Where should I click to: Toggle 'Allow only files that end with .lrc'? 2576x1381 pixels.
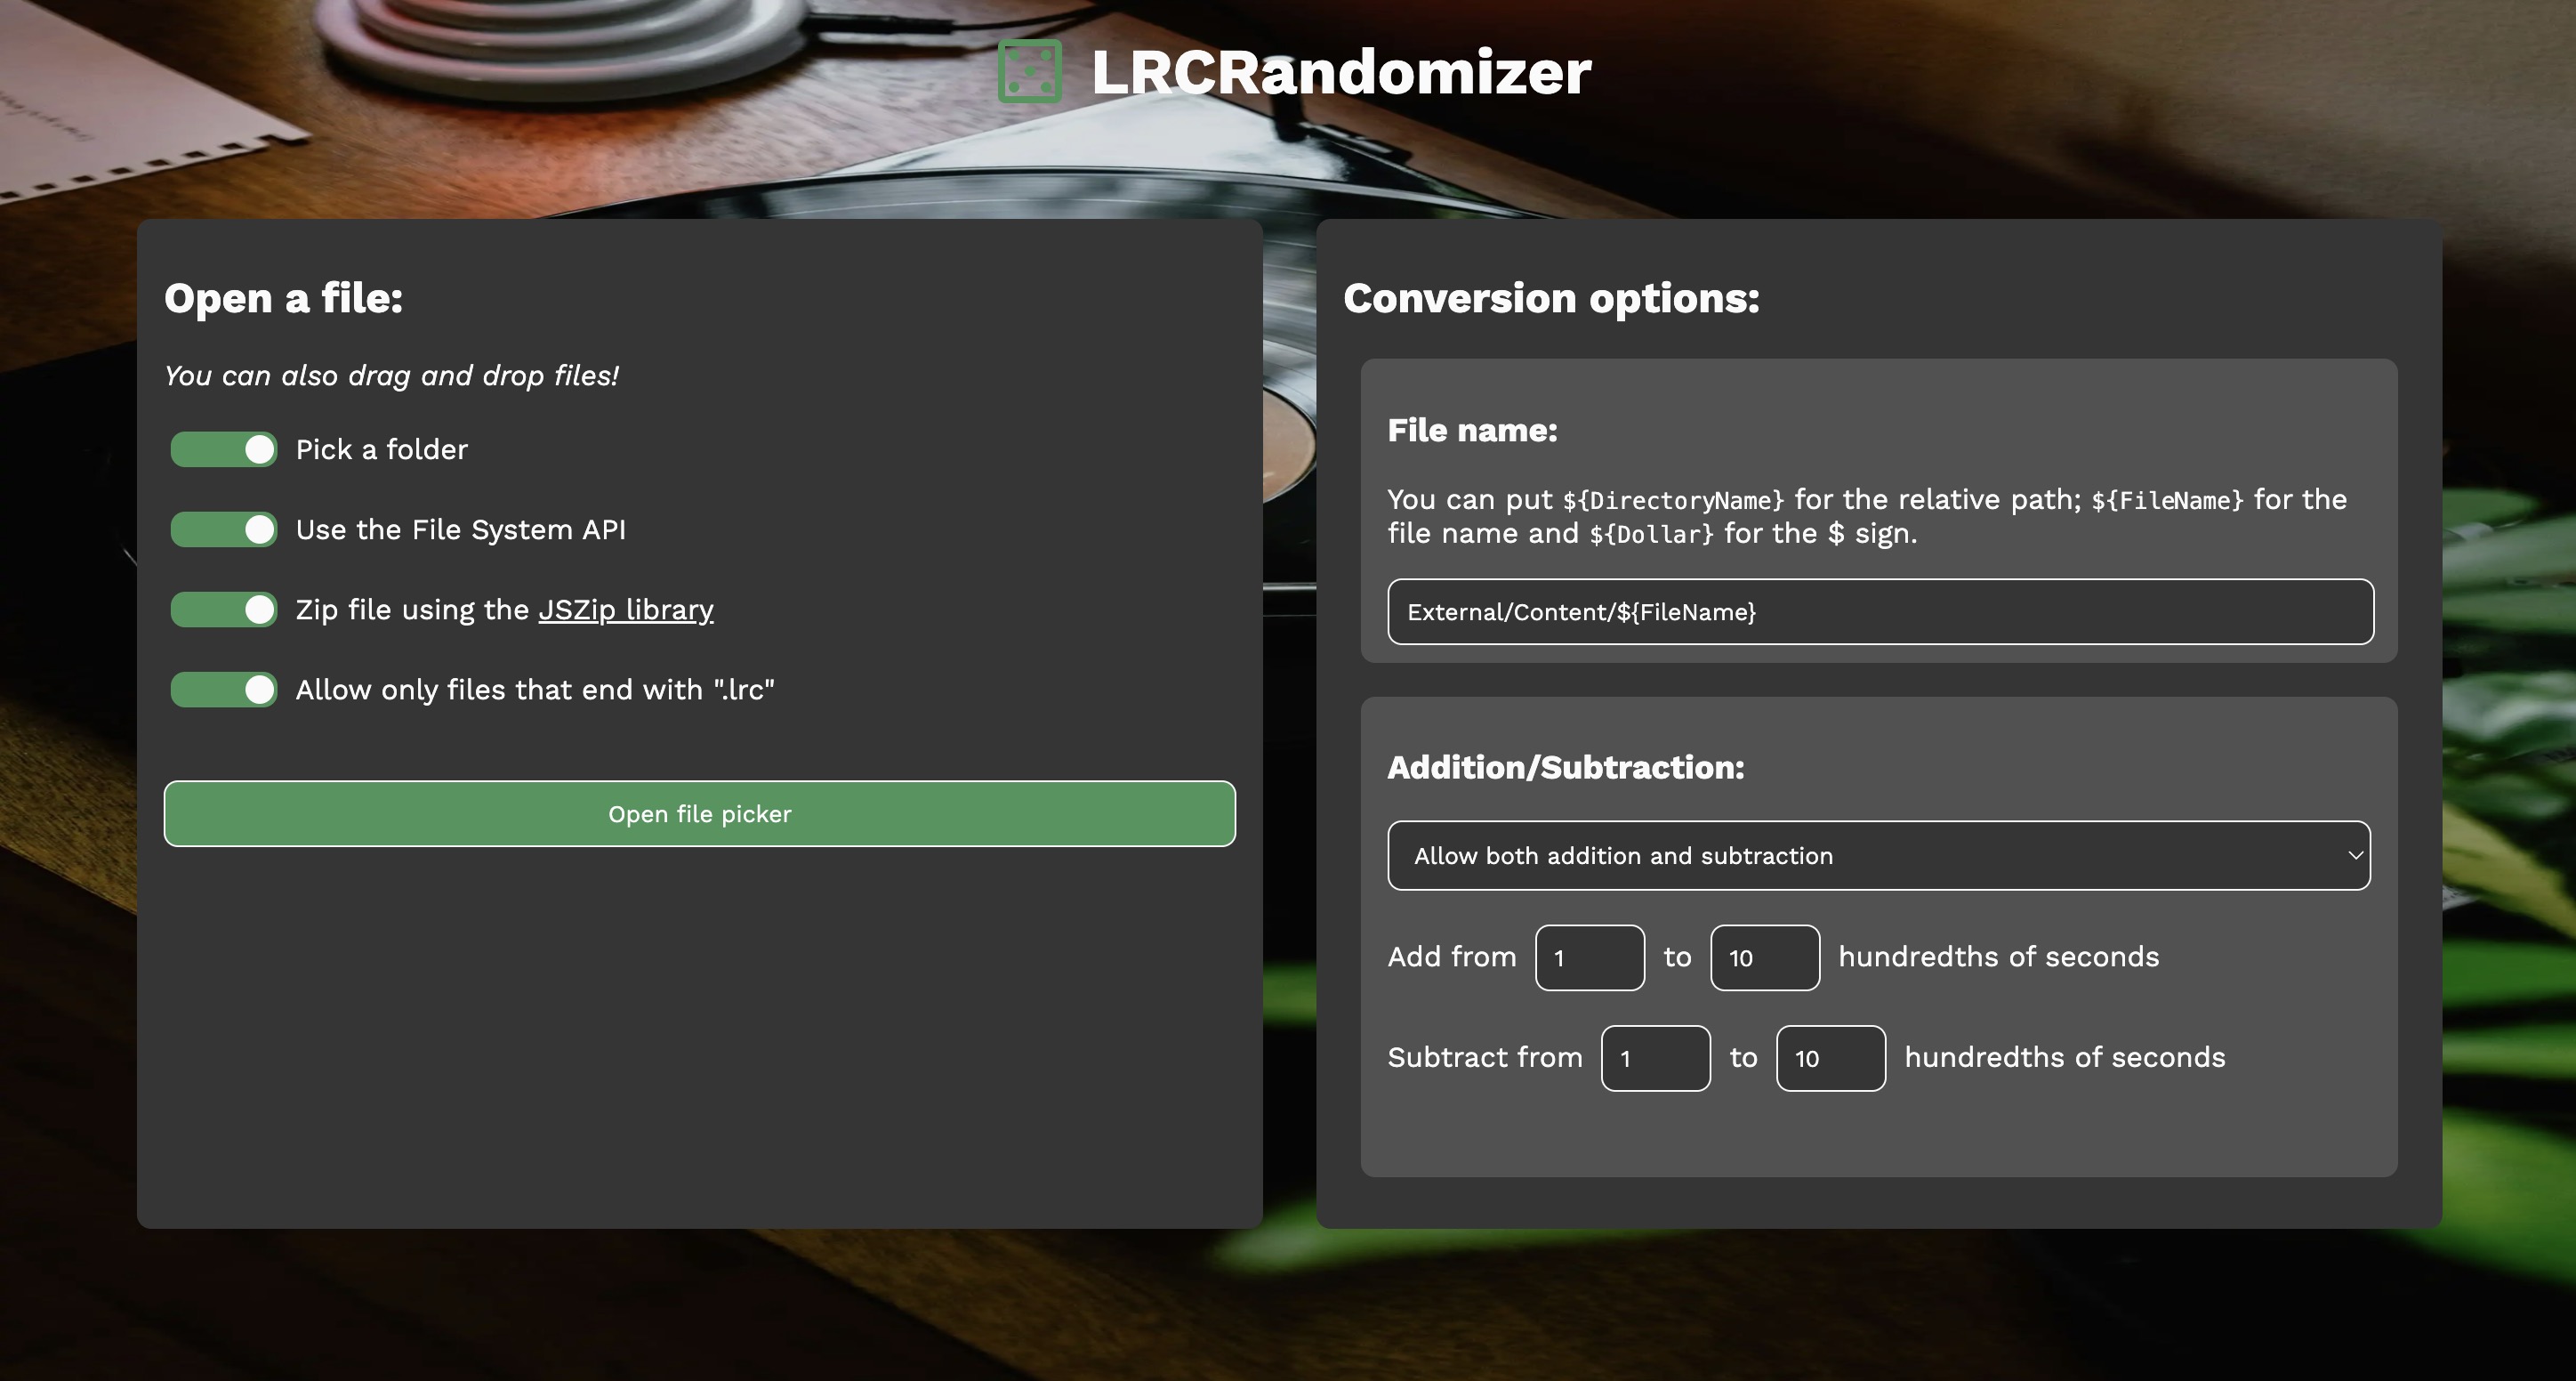tap(223, 689)
